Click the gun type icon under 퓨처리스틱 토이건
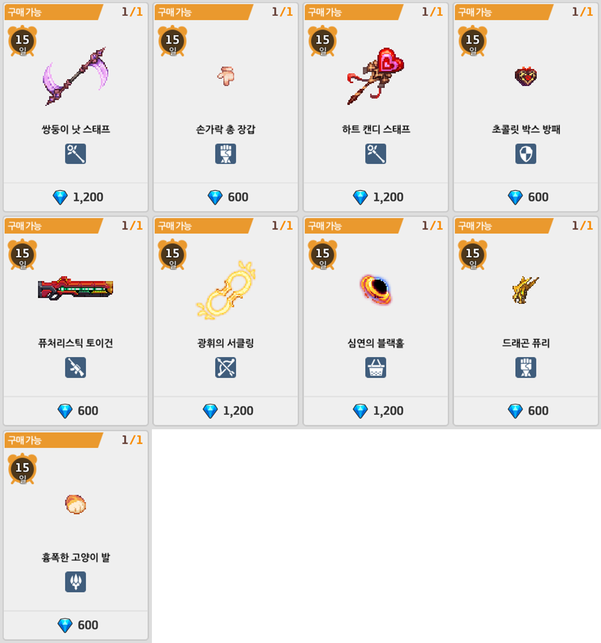Viewport: 601px width, 643px height. point(76,368)
